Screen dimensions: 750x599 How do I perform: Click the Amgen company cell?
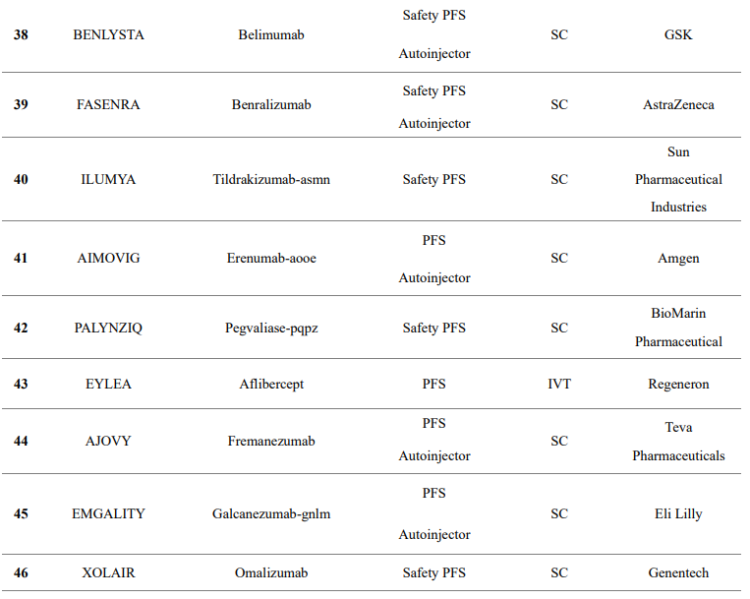(678, 258)
